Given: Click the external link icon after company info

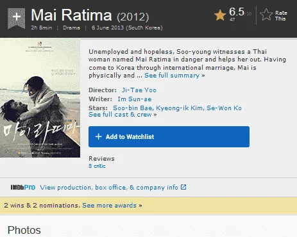Looking at the screenshot, I should click(x=183, y=187).
